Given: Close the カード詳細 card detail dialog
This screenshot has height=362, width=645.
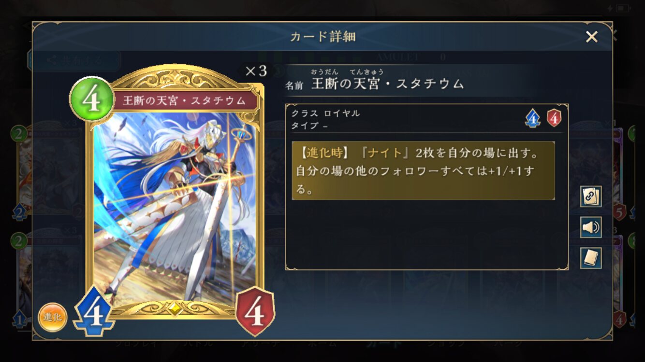Looking at the screenshot, I should click(x=592, y=37).
